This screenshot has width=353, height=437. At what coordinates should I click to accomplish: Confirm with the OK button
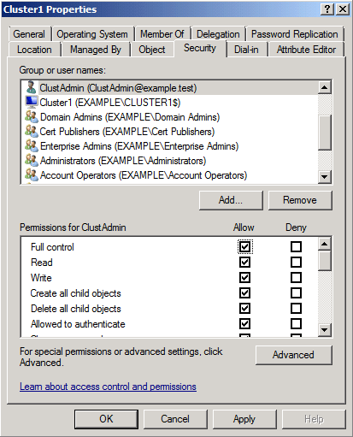click(x=106, y=419)
